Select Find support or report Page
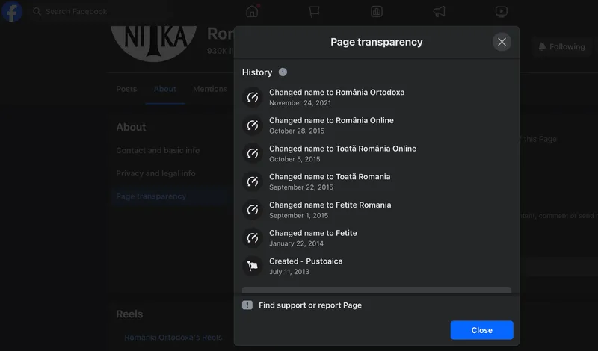The image size is (598, 351). [x=309, y=305]
